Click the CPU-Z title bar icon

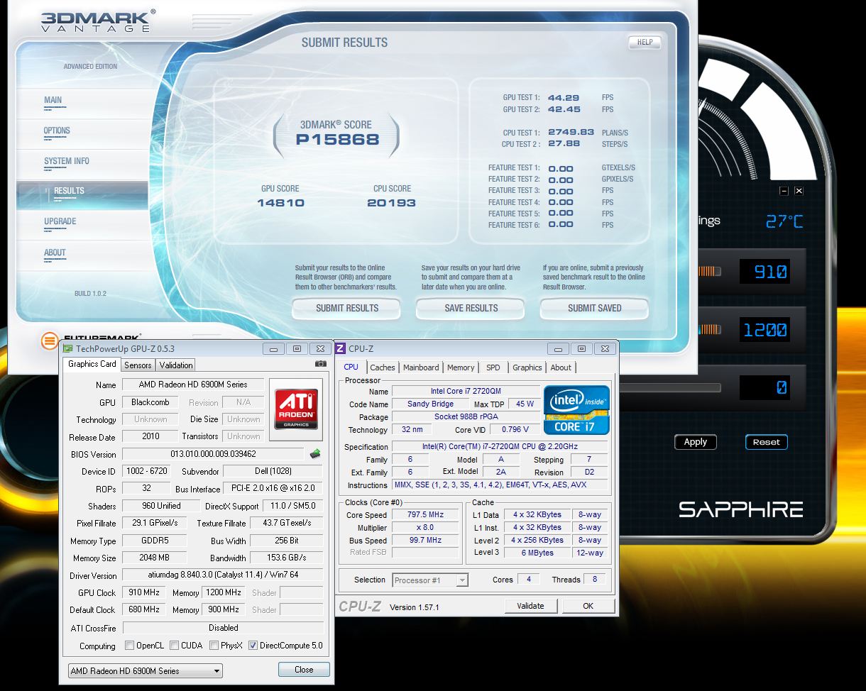point(340,348)
